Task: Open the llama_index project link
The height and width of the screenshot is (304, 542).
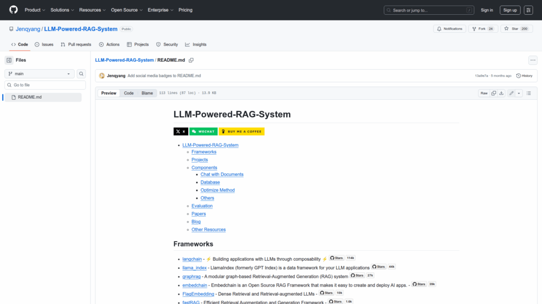Action: click(x=194, y=268)
